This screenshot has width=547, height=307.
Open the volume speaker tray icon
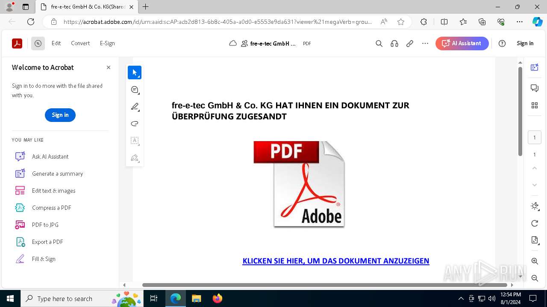(x=492, y=298)
